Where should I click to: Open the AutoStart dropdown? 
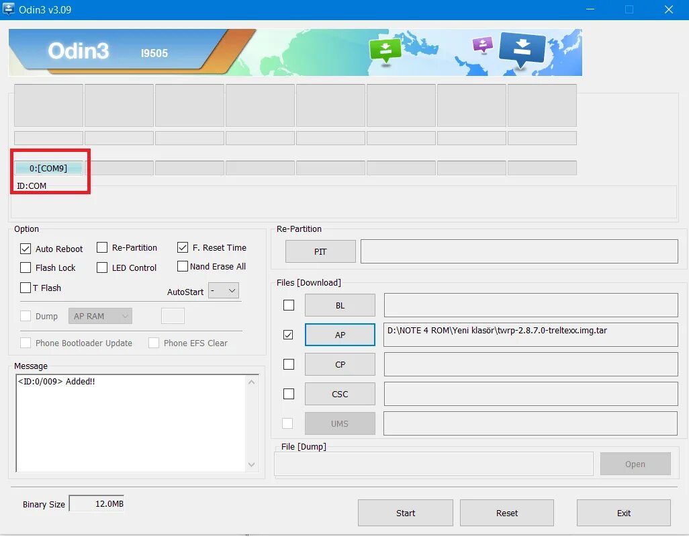pyautogui.click(x=224, y=291)
